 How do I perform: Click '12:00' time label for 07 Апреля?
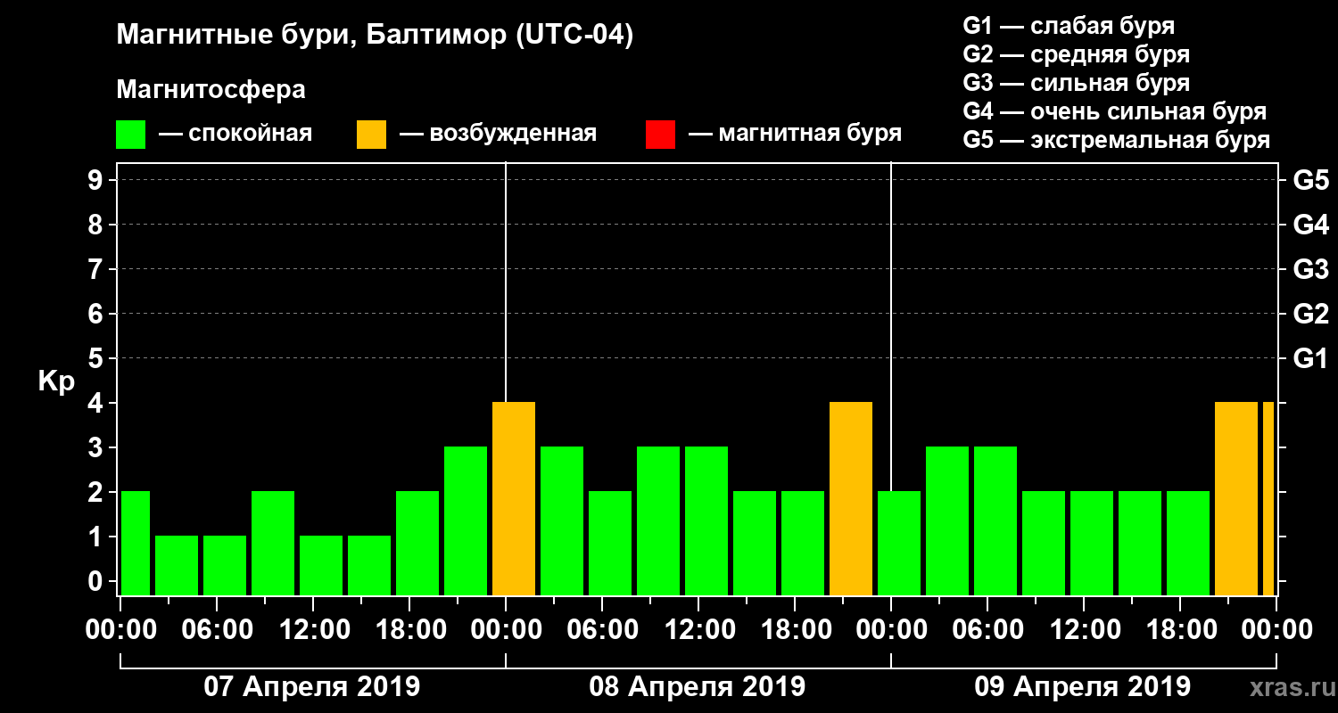[313, 630]
